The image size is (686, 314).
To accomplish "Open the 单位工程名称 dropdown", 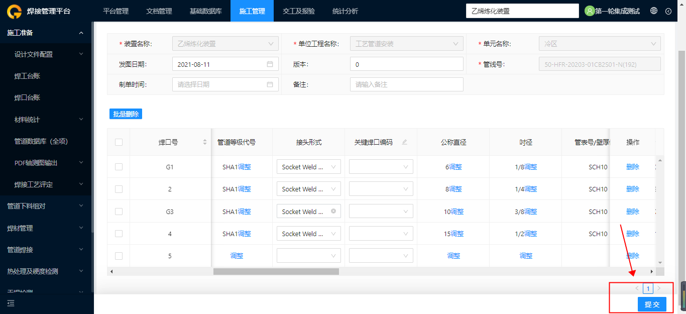I will click(x=407, y=44).
